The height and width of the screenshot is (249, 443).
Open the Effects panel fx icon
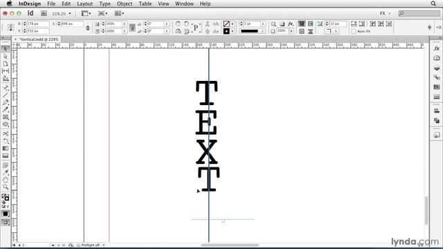437,48
